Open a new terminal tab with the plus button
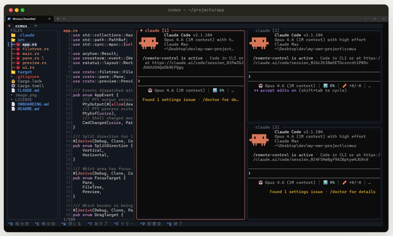 point(58,19)
